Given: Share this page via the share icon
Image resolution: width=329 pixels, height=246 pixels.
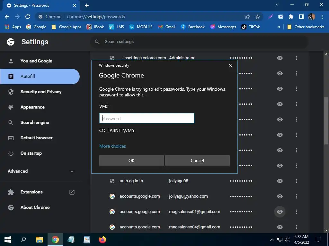Looking at the screenshot, I should (x=247, y=17).
